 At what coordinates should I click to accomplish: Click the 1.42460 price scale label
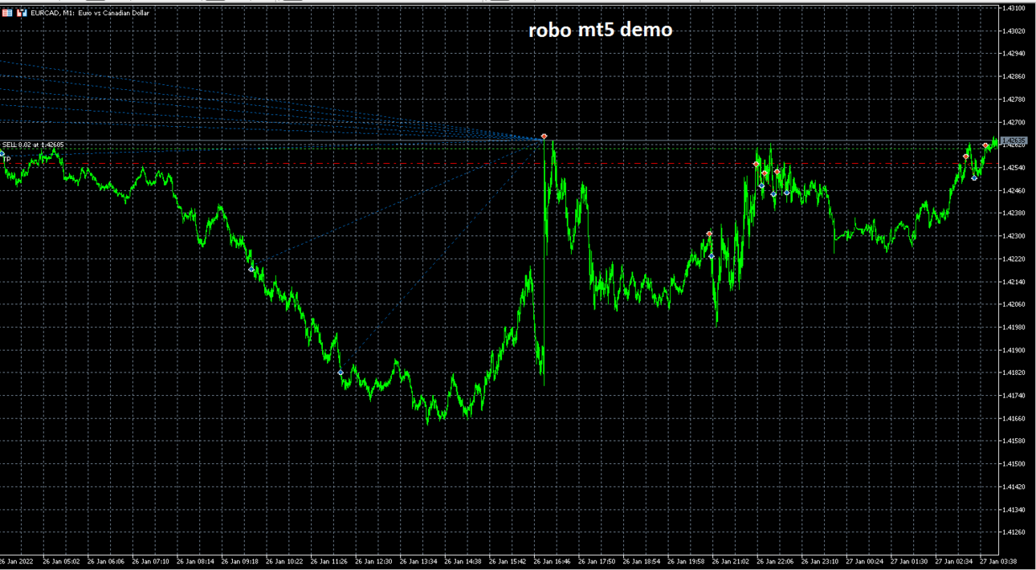point(1014,190)
